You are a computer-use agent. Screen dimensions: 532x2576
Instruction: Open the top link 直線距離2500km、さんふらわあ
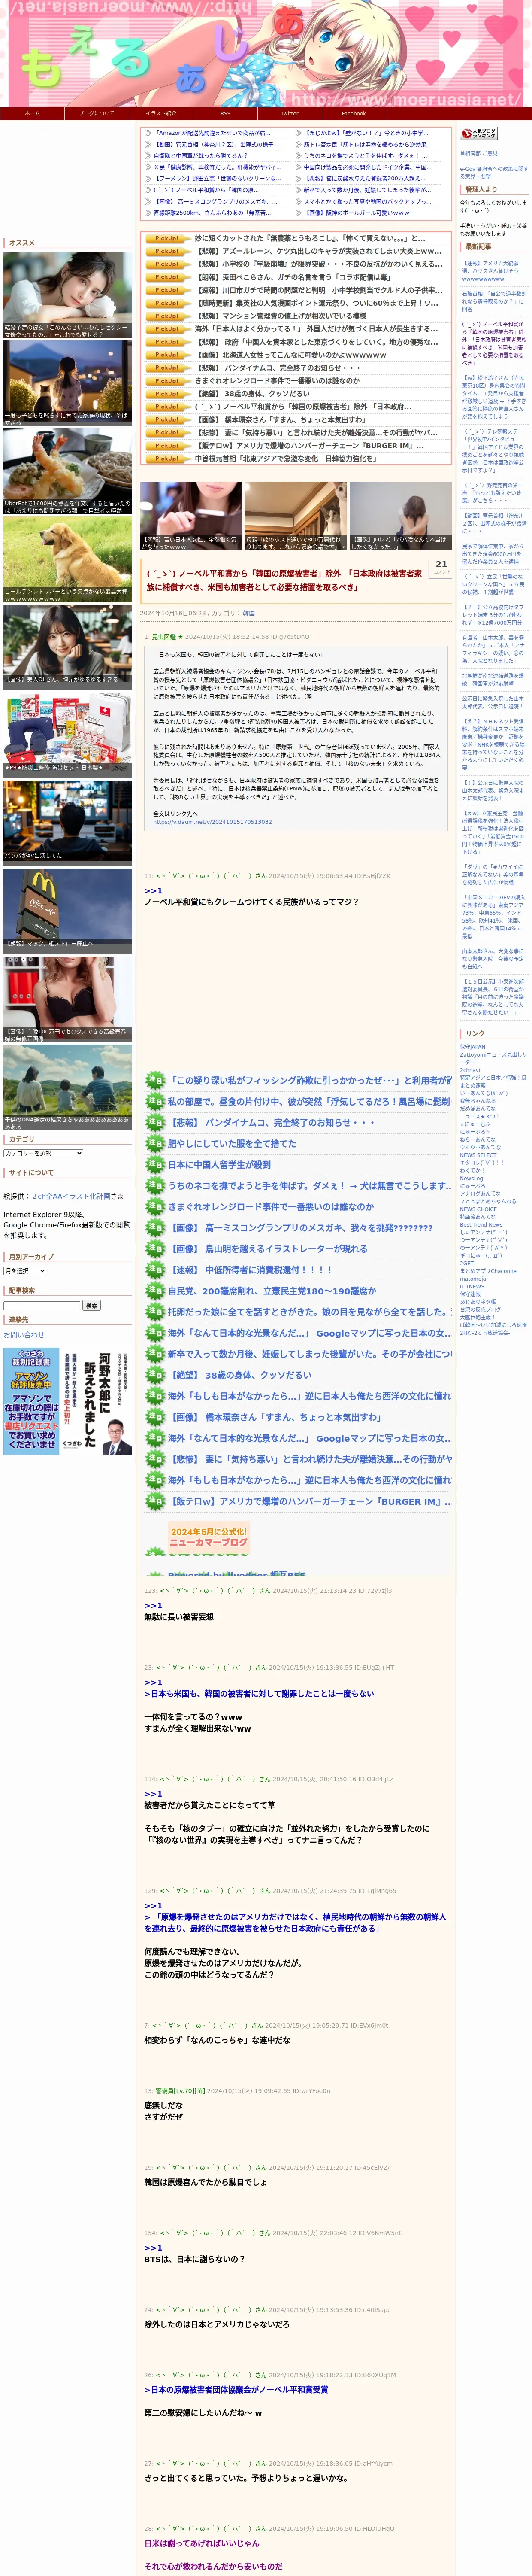click(x=212, y=213)
